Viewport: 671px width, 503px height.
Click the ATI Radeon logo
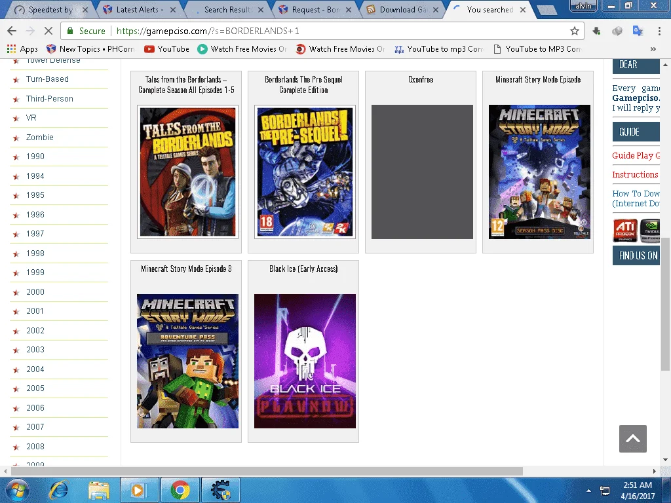pos(624,230)
